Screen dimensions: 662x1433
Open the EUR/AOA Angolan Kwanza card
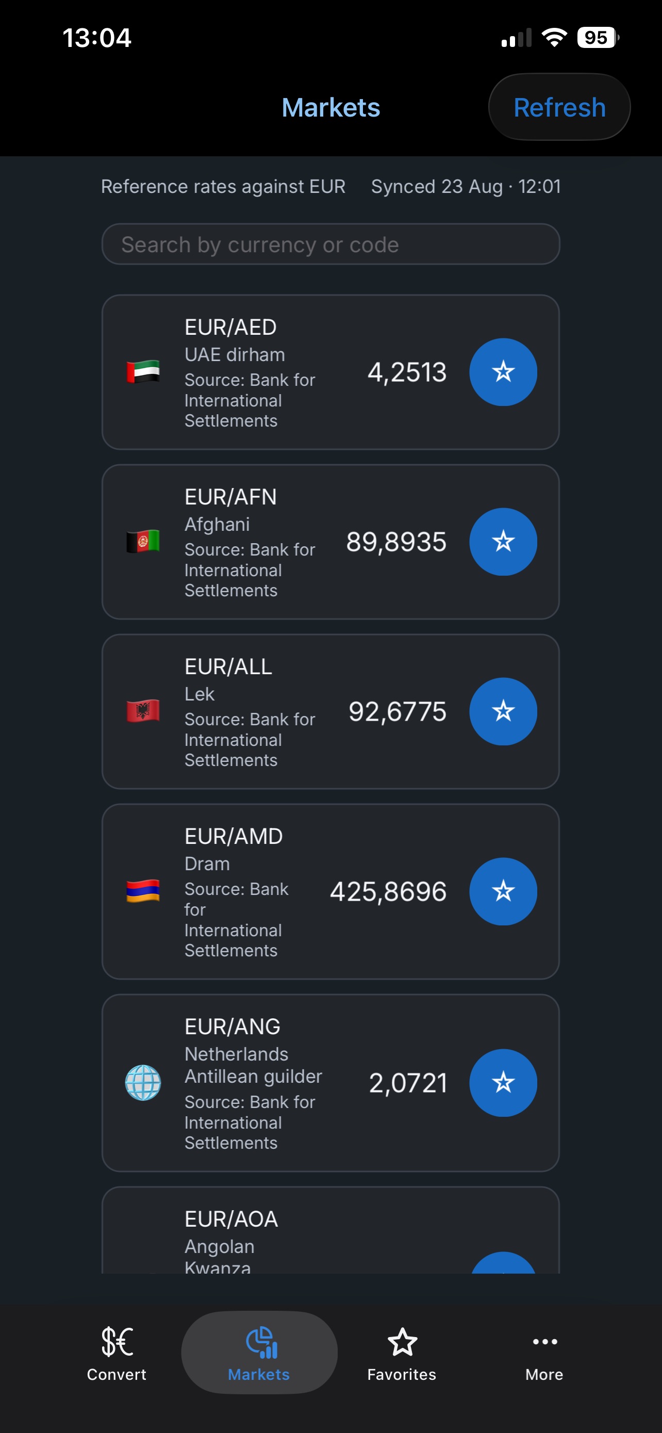(x=330, y=1230)
